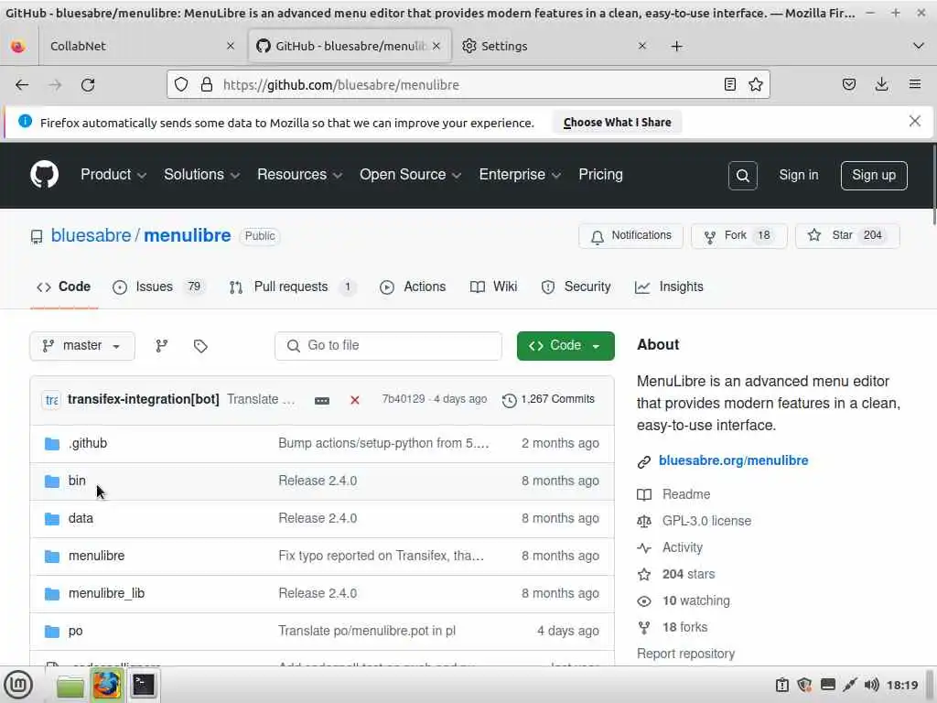This screenshot has height=703, width=937.
Task: Bookmark this page with the star icon
Action: 755,85
